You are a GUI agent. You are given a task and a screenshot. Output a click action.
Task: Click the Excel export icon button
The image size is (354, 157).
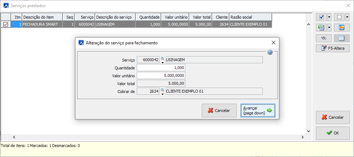click(x=321, y=28)
